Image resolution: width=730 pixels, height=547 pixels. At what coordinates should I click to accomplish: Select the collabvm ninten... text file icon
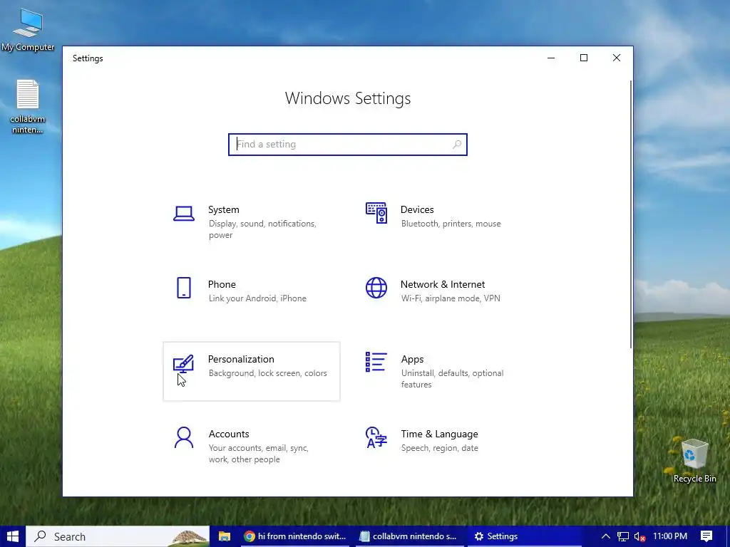click(28, 107)
